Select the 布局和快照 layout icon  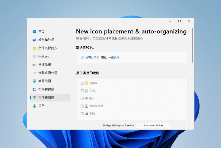35,89
